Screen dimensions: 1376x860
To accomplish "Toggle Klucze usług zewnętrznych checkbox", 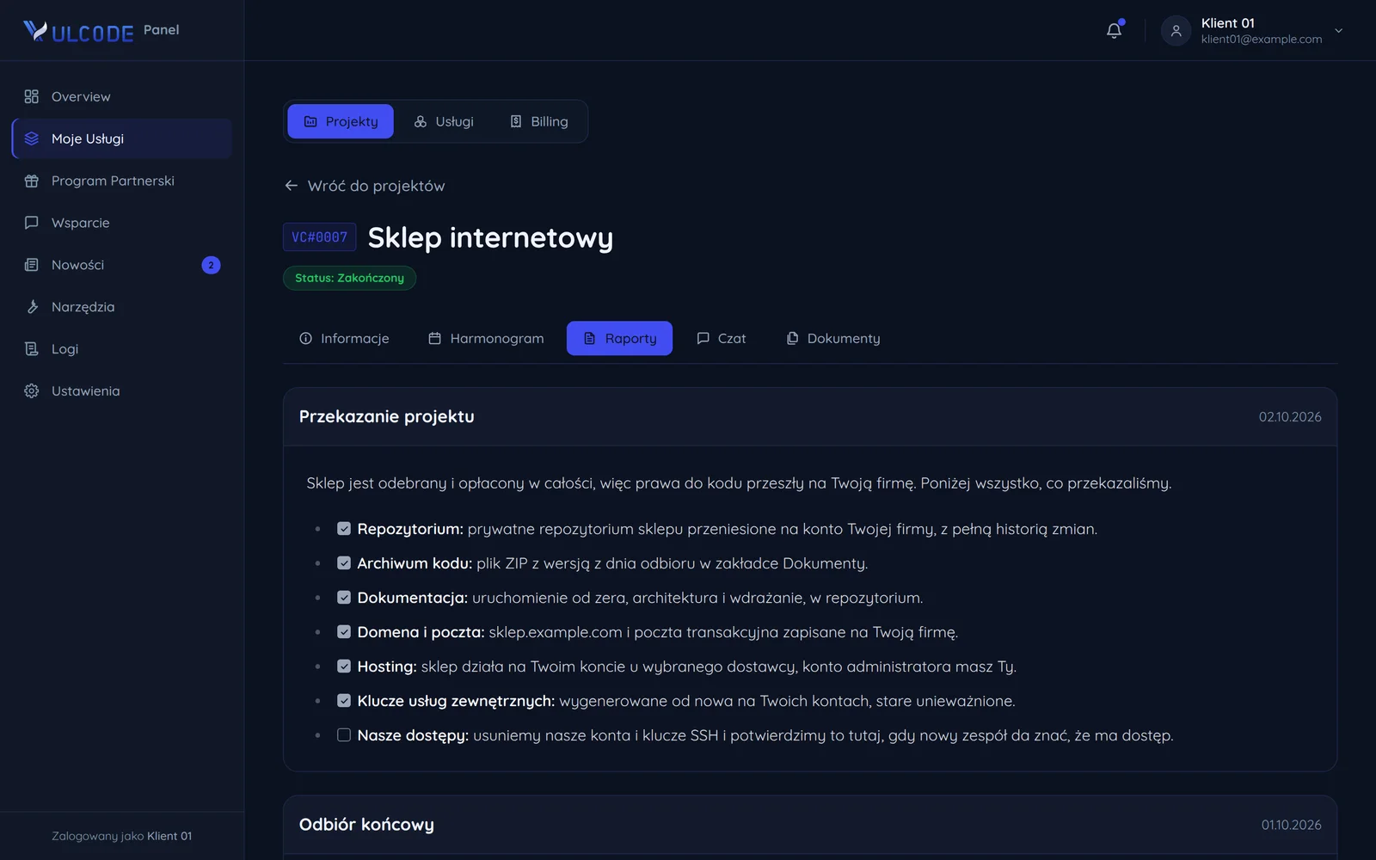I will pyautogui.click(x=344, y=701).
